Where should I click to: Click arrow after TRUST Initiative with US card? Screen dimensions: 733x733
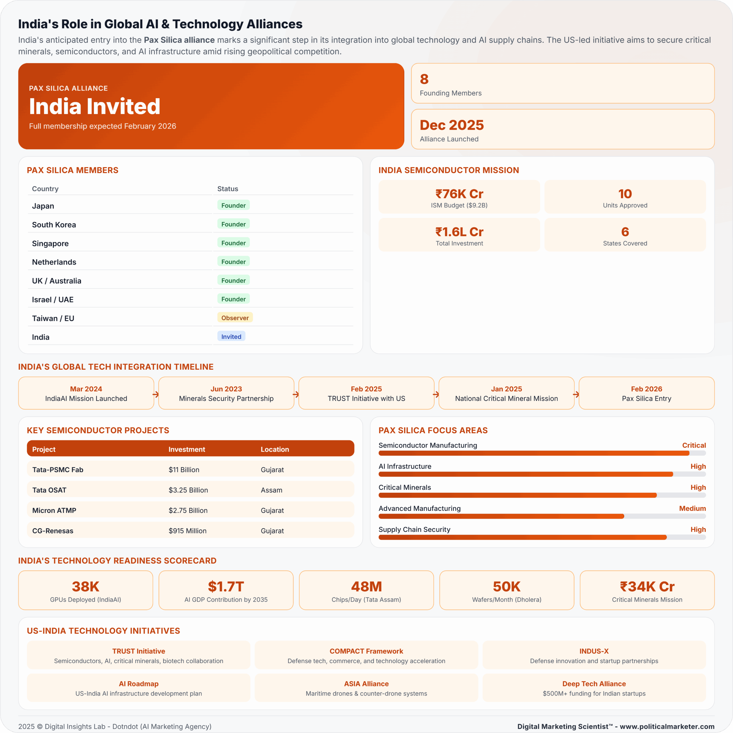tap(436, 395)
